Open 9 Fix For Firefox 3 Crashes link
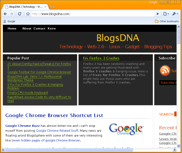 [x=35, y=86]
